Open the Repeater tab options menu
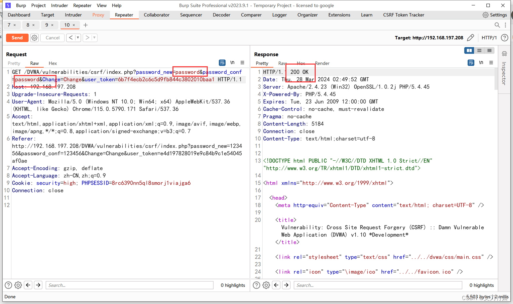Viewport: 513px width, 304px height. click(x=505, y=25)
